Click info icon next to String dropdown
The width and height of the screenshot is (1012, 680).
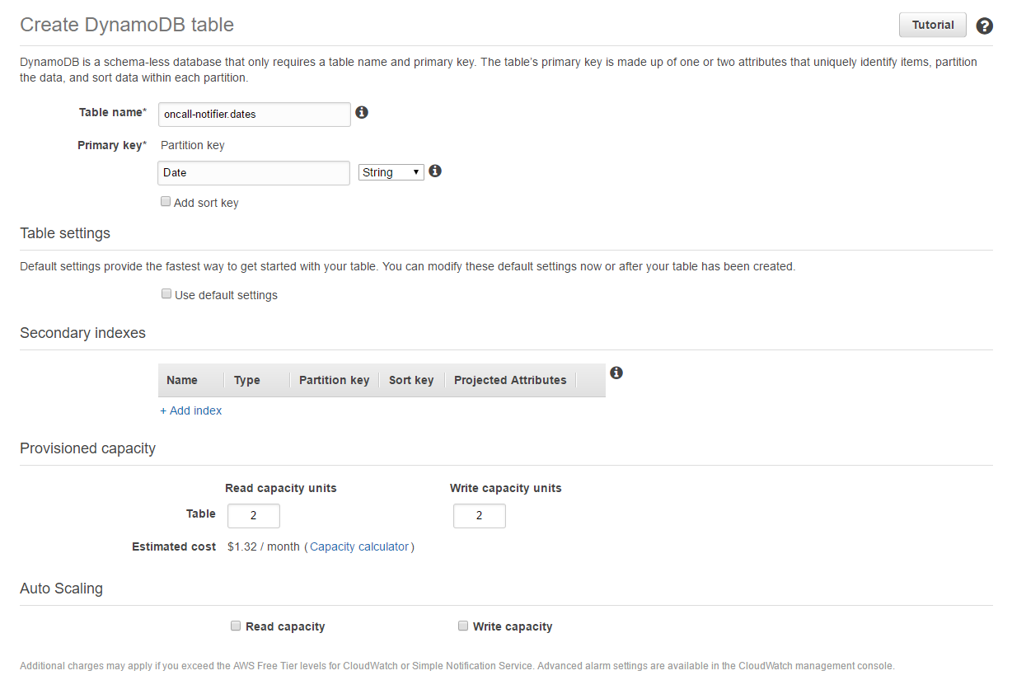tap(435, 171)
